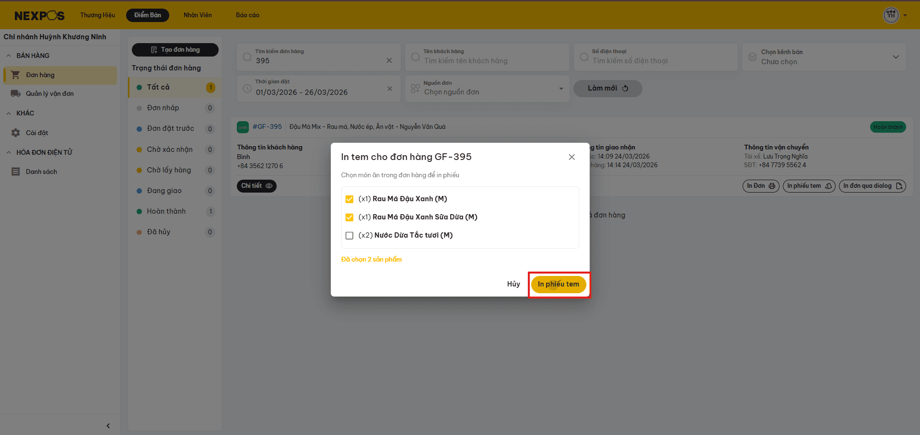Close the In tem dialog with X
This screenshot has height=435, width=920.
pyautogui.click(x=571, y=157)
